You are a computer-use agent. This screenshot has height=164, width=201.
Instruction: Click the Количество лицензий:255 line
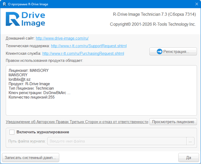click(31, 97)
